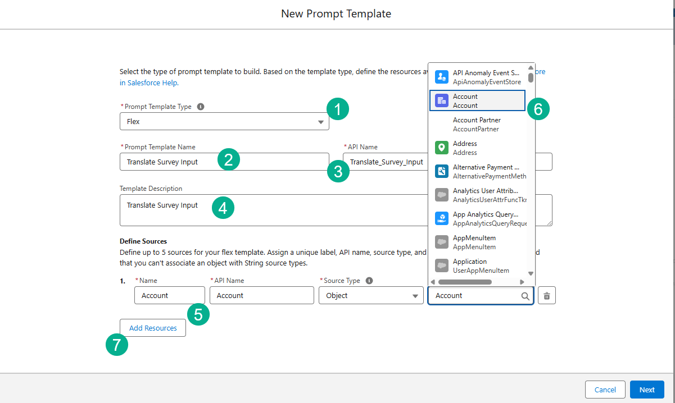Click the object list down scroll arrow
Screen dimensions: 675x403
pyautogui.click(x=531, y=273)
